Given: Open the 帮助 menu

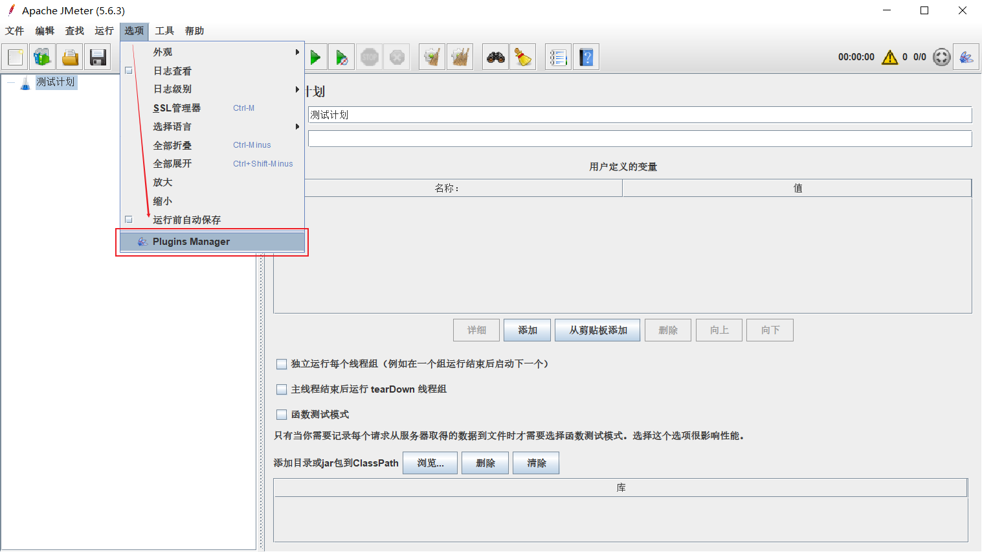Looking at the screenshot, I should [x=194, y=31].
